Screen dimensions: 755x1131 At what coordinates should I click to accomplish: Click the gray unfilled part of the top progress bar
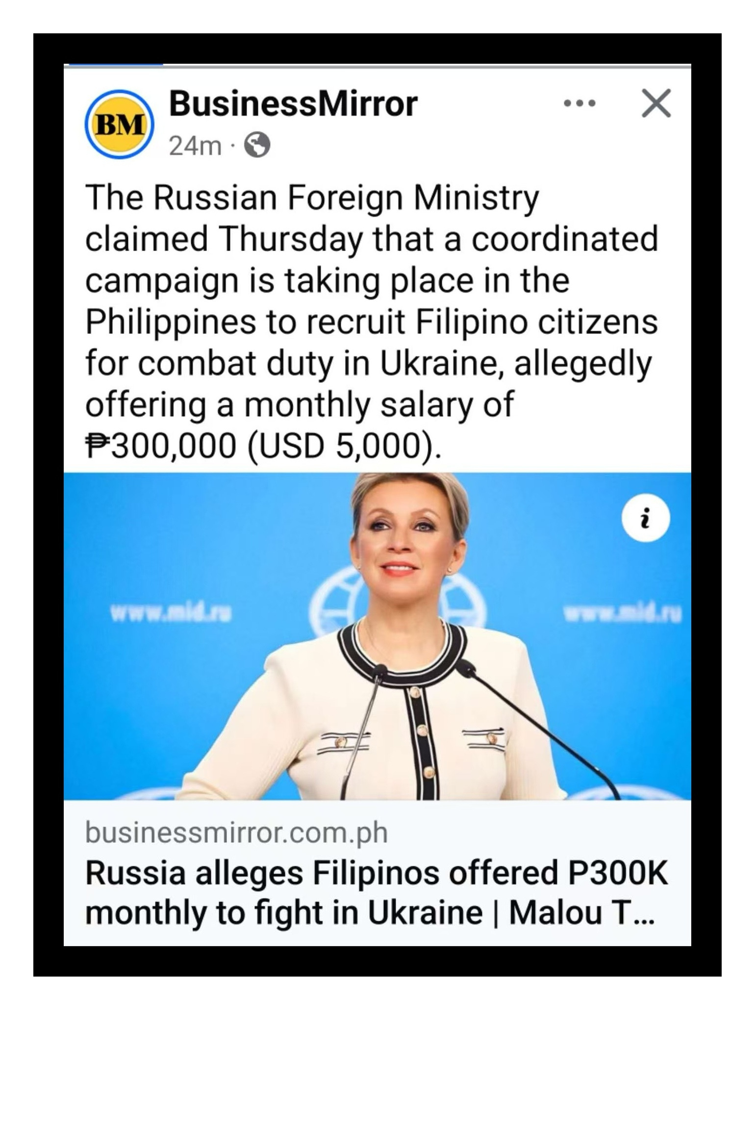tap(427, 65)
